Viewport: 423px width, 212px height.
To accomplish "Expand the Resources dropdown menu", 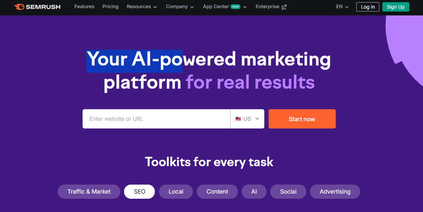I will point(142,7).
